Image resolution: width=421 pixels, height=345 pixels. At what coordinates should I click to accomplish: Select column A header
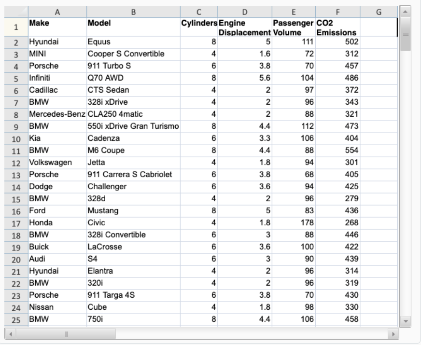56,10
